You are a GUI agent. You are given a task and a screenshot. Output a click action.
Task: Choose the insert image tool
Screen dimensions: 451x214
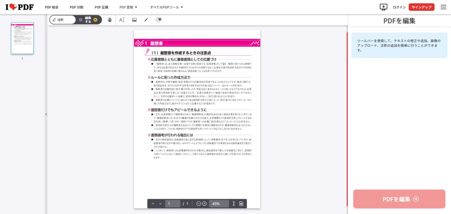point(134,20)
